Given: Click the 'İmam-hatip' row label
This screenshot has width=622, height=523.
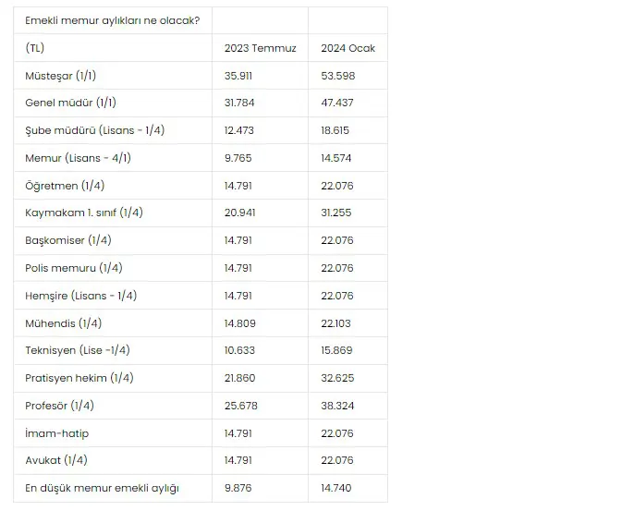Looking at the screenshot, I should 56,432.
